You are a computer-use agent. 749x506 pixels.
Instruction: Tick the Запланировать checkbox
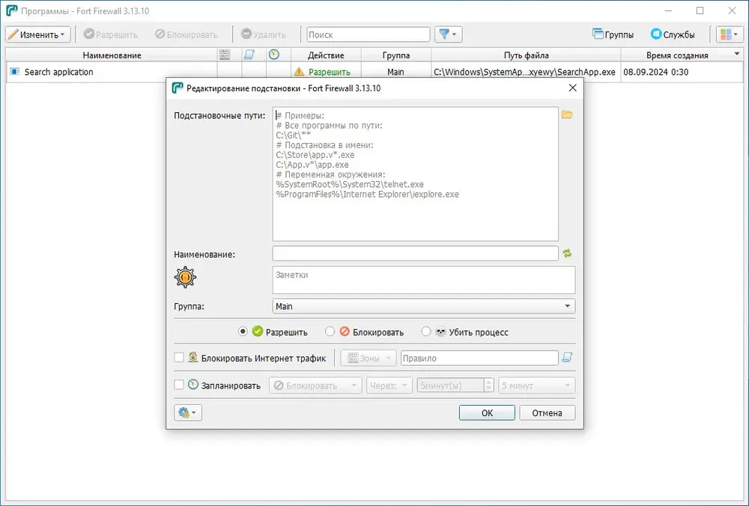point(179,385)
